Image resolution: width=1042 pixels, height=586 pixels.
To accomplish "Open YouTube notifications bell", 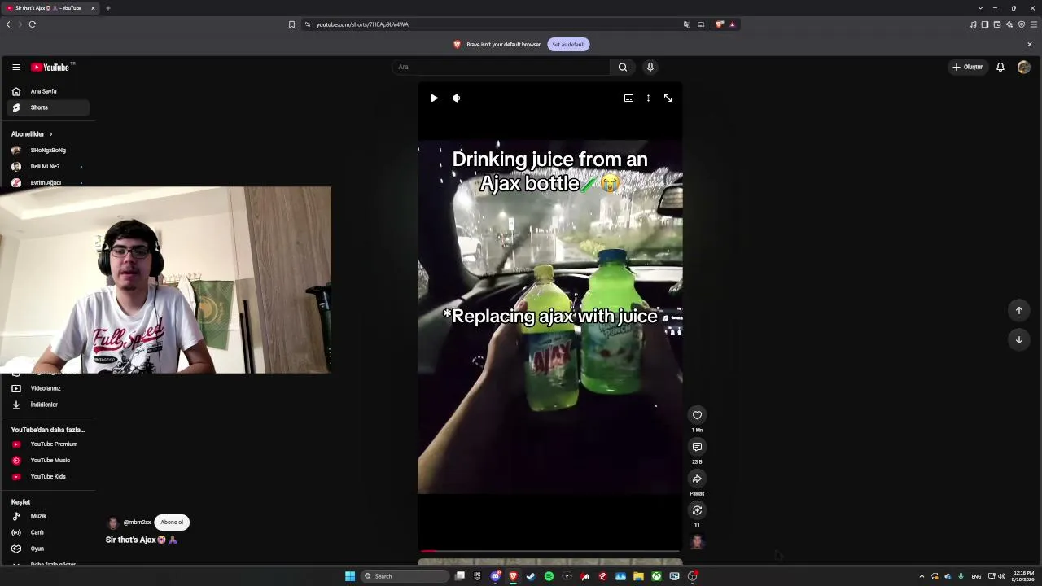I will point(1000,67).
